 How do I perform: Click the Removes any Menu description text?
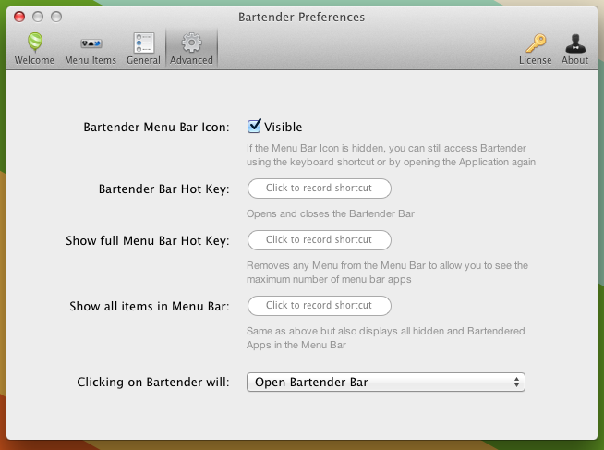click(x=387, y=273)
